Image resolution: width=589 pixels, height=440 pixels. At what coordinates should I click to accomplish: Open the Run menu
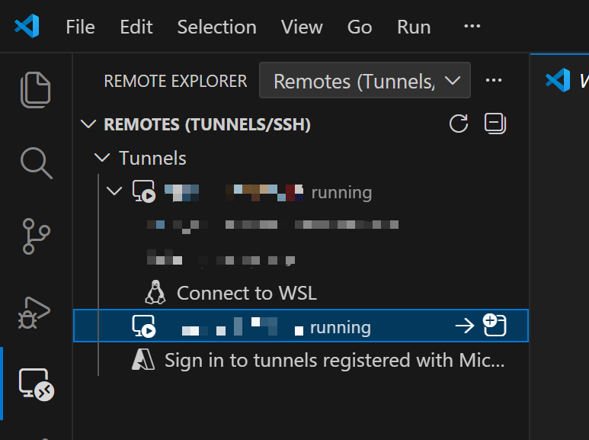(x=414, y=27)
